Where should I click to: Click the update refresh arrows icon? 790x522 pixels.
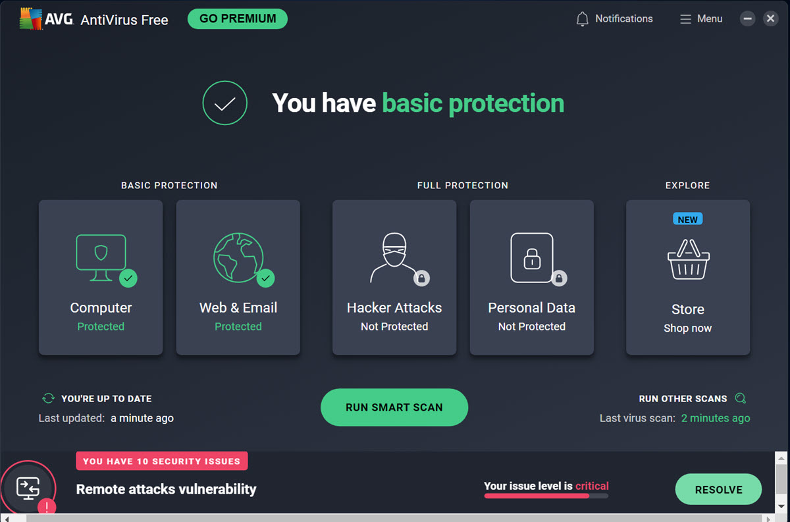coord(48,398)
